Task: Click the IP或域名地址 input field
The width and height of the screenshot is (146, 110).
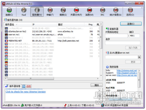Action: click(116, 36)
